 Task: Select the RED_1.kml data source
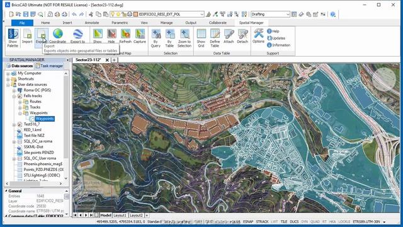tap(32, 130)
